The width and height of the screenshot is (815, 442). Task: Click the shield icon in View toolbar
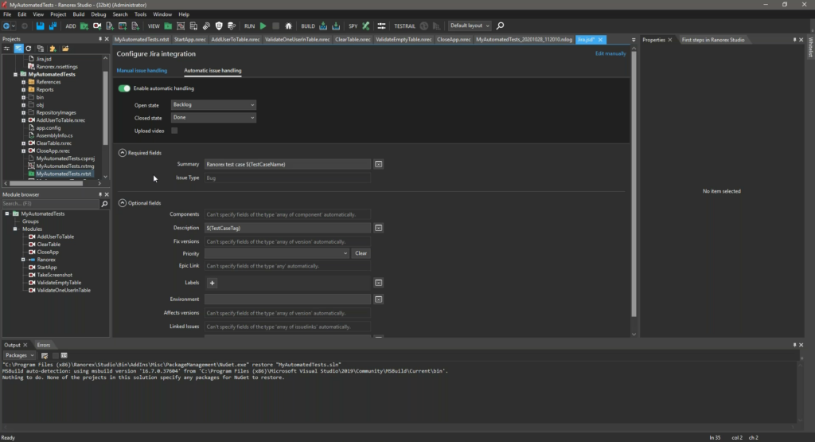219,25
